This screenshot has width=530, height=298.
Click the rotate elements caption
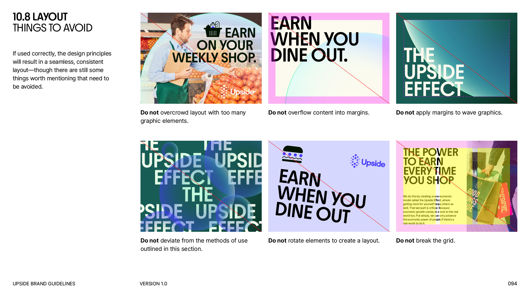coord(324,241)
